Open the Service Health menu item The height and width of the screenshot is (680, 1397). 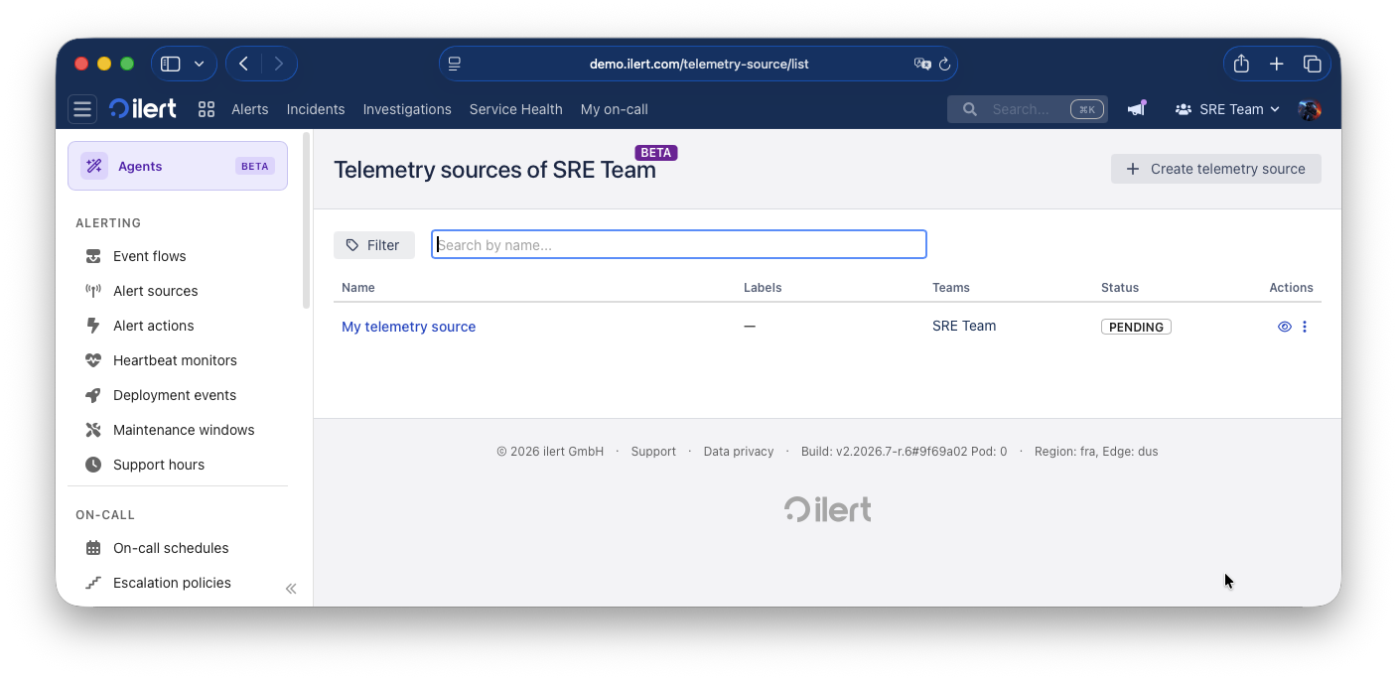click(516, 109)
